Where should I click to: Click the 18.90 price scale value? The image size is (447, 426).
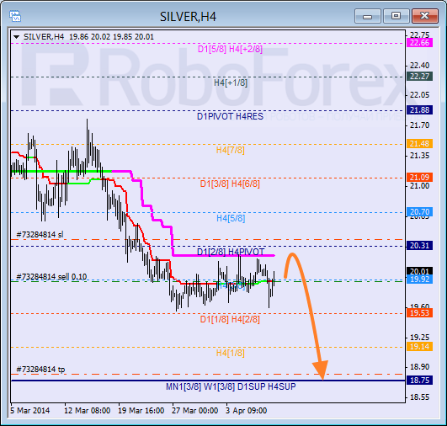click(419, 367)
